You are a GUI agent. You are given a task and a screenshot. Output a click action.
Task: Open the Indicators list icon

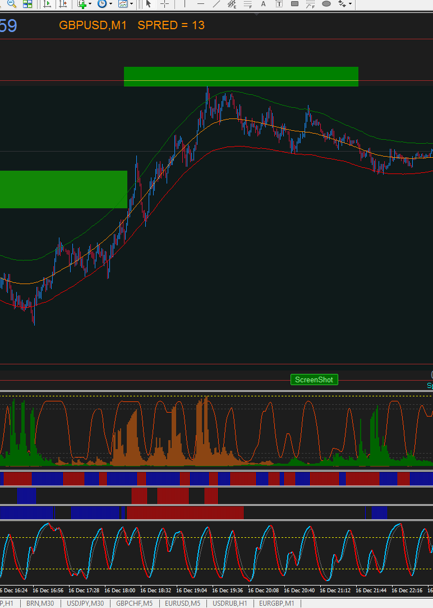coord(82,4)
